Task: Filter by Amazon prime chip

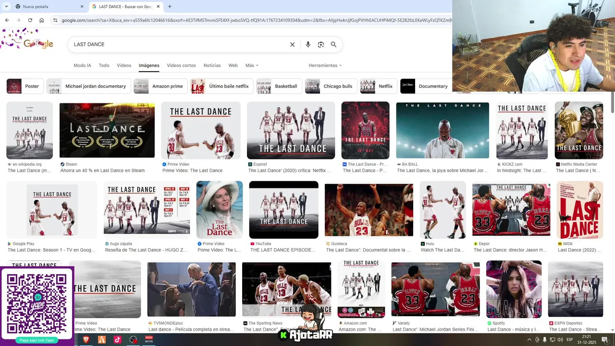Action: (x=160, y=86)
